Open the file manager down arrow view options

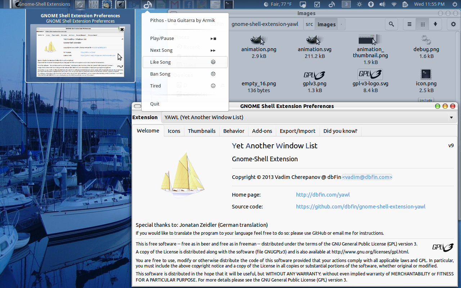click(x=435, y=24)
